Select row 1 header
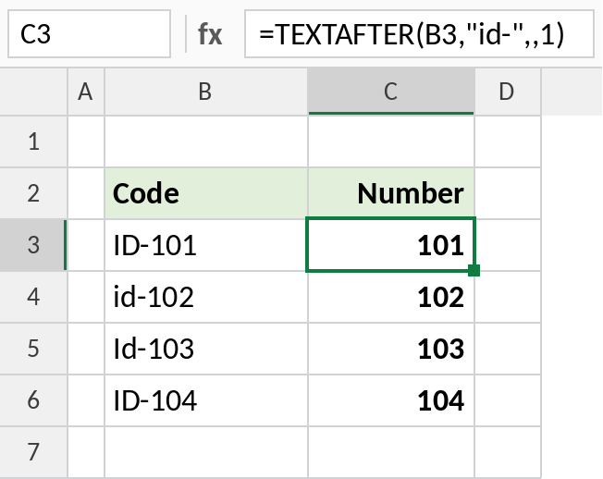The width and height of the screenshot is (603, 479). point(33,141)
